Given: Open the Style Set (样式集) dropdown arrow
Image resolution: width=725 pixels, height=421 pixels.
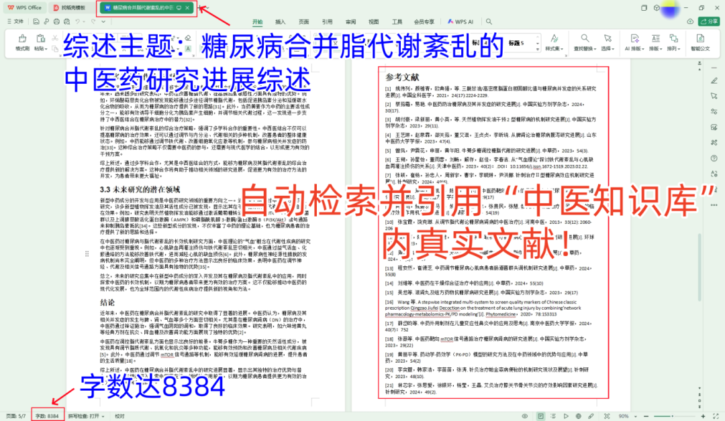Looking at the screenshot, I should (x=563, y=49).
